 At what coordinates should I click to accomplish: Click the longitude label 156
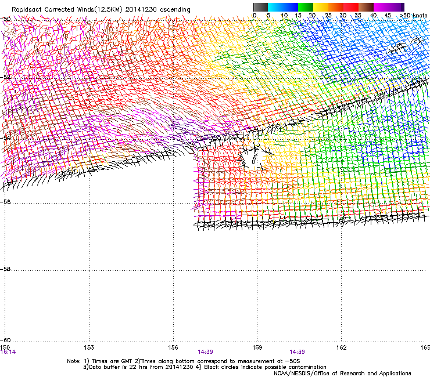coord(173,347)
